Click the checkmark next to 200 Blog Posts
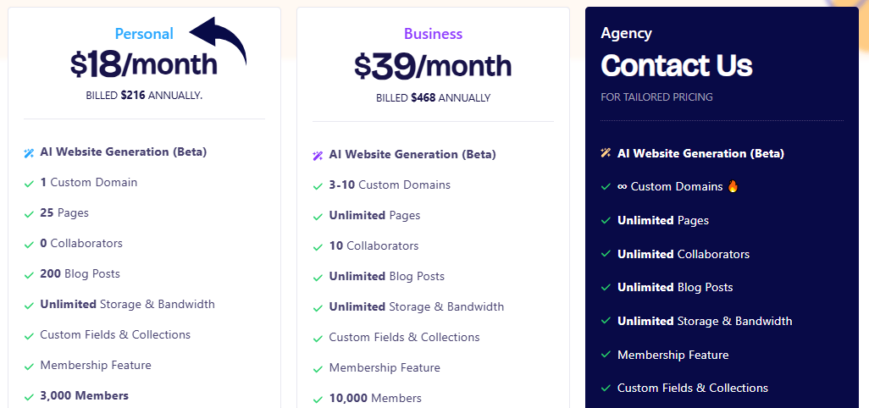The width and height of the screenshot is (869, 408). tap(29, 274)
